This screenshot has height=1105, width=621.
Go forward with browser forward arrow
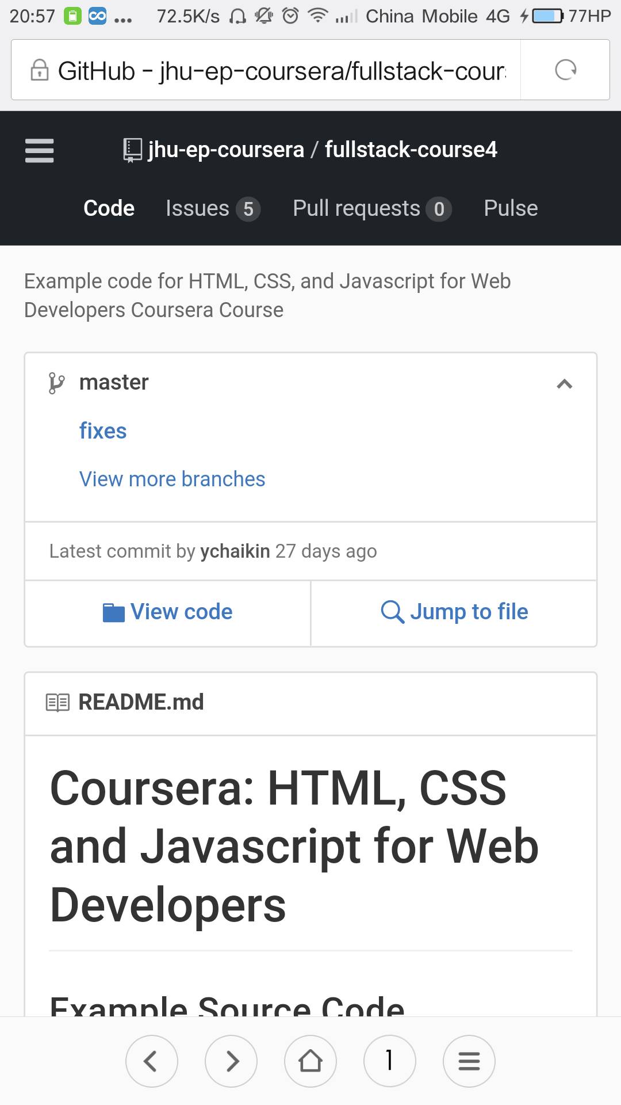click(x=231, y=1061)
